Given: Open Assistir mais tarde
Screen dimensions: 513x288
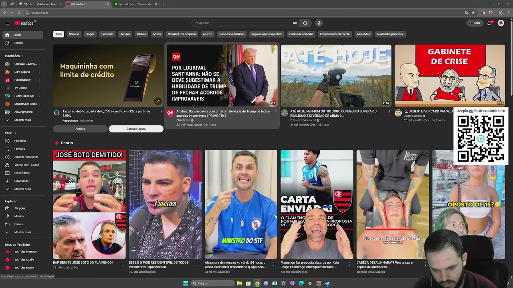Looking at the screenshot, I should (x=24, y=157).
